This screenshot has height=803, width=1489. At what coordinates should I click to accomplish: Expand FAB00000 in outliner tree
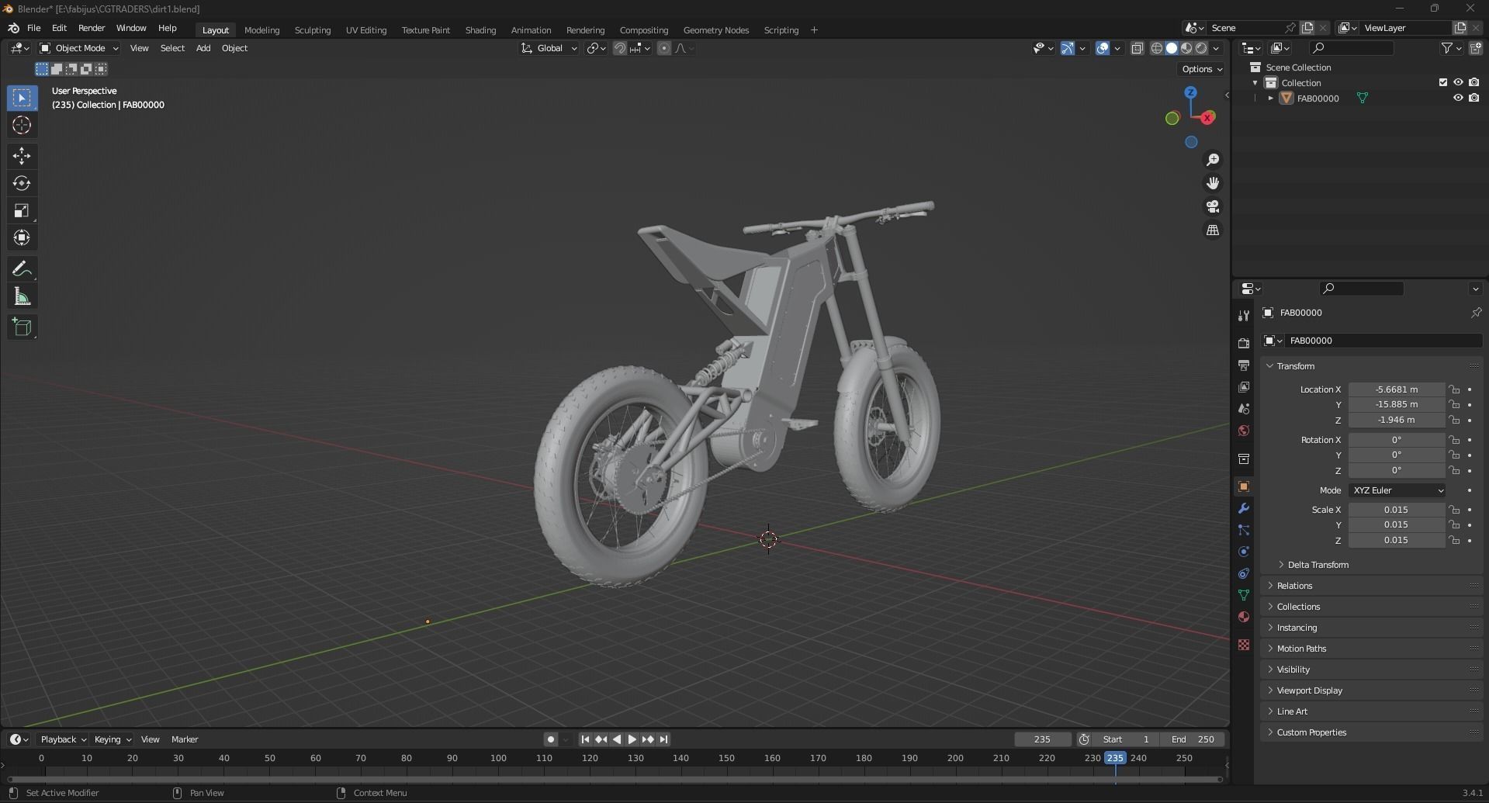click(x=1270, y=99)
